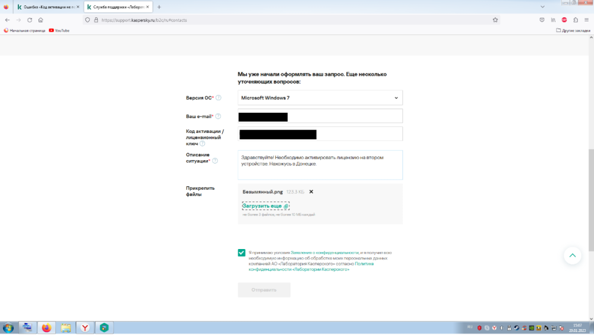Show site security padlock info
This screenshot has height=335, width=594.
point(96,20)
